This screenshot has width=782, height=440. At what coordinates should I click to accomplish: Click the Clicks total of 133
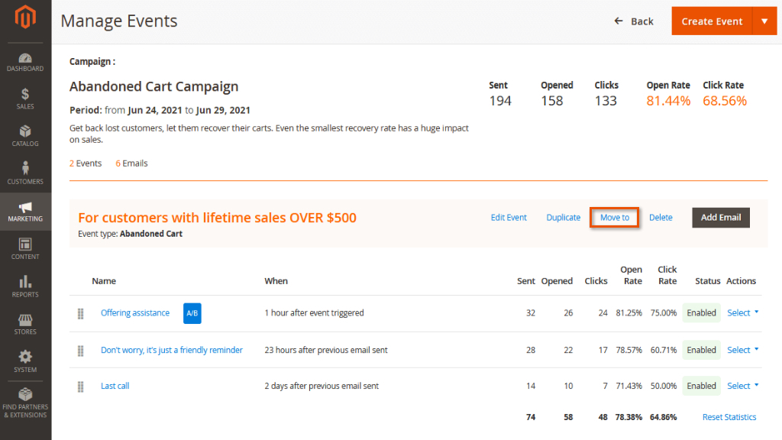point(606,101)
